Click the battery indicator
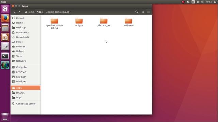 [x=198, y=2]
